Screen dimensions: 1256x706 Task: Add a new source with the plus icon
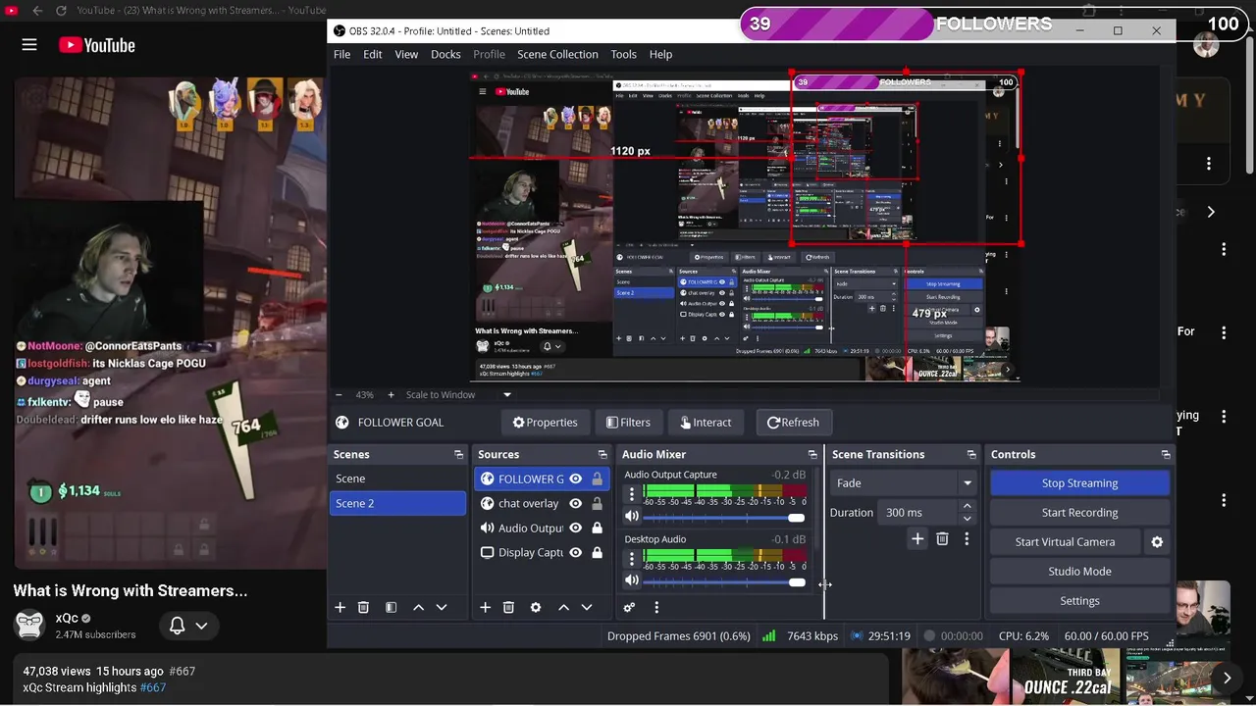point(485,607)
